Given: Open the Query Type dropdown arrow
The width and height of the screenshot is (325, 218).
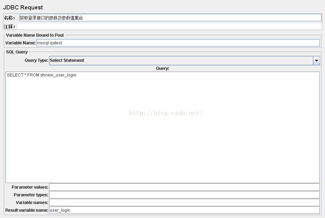Looking at the screenshot, I should click(x=317, y=60).
